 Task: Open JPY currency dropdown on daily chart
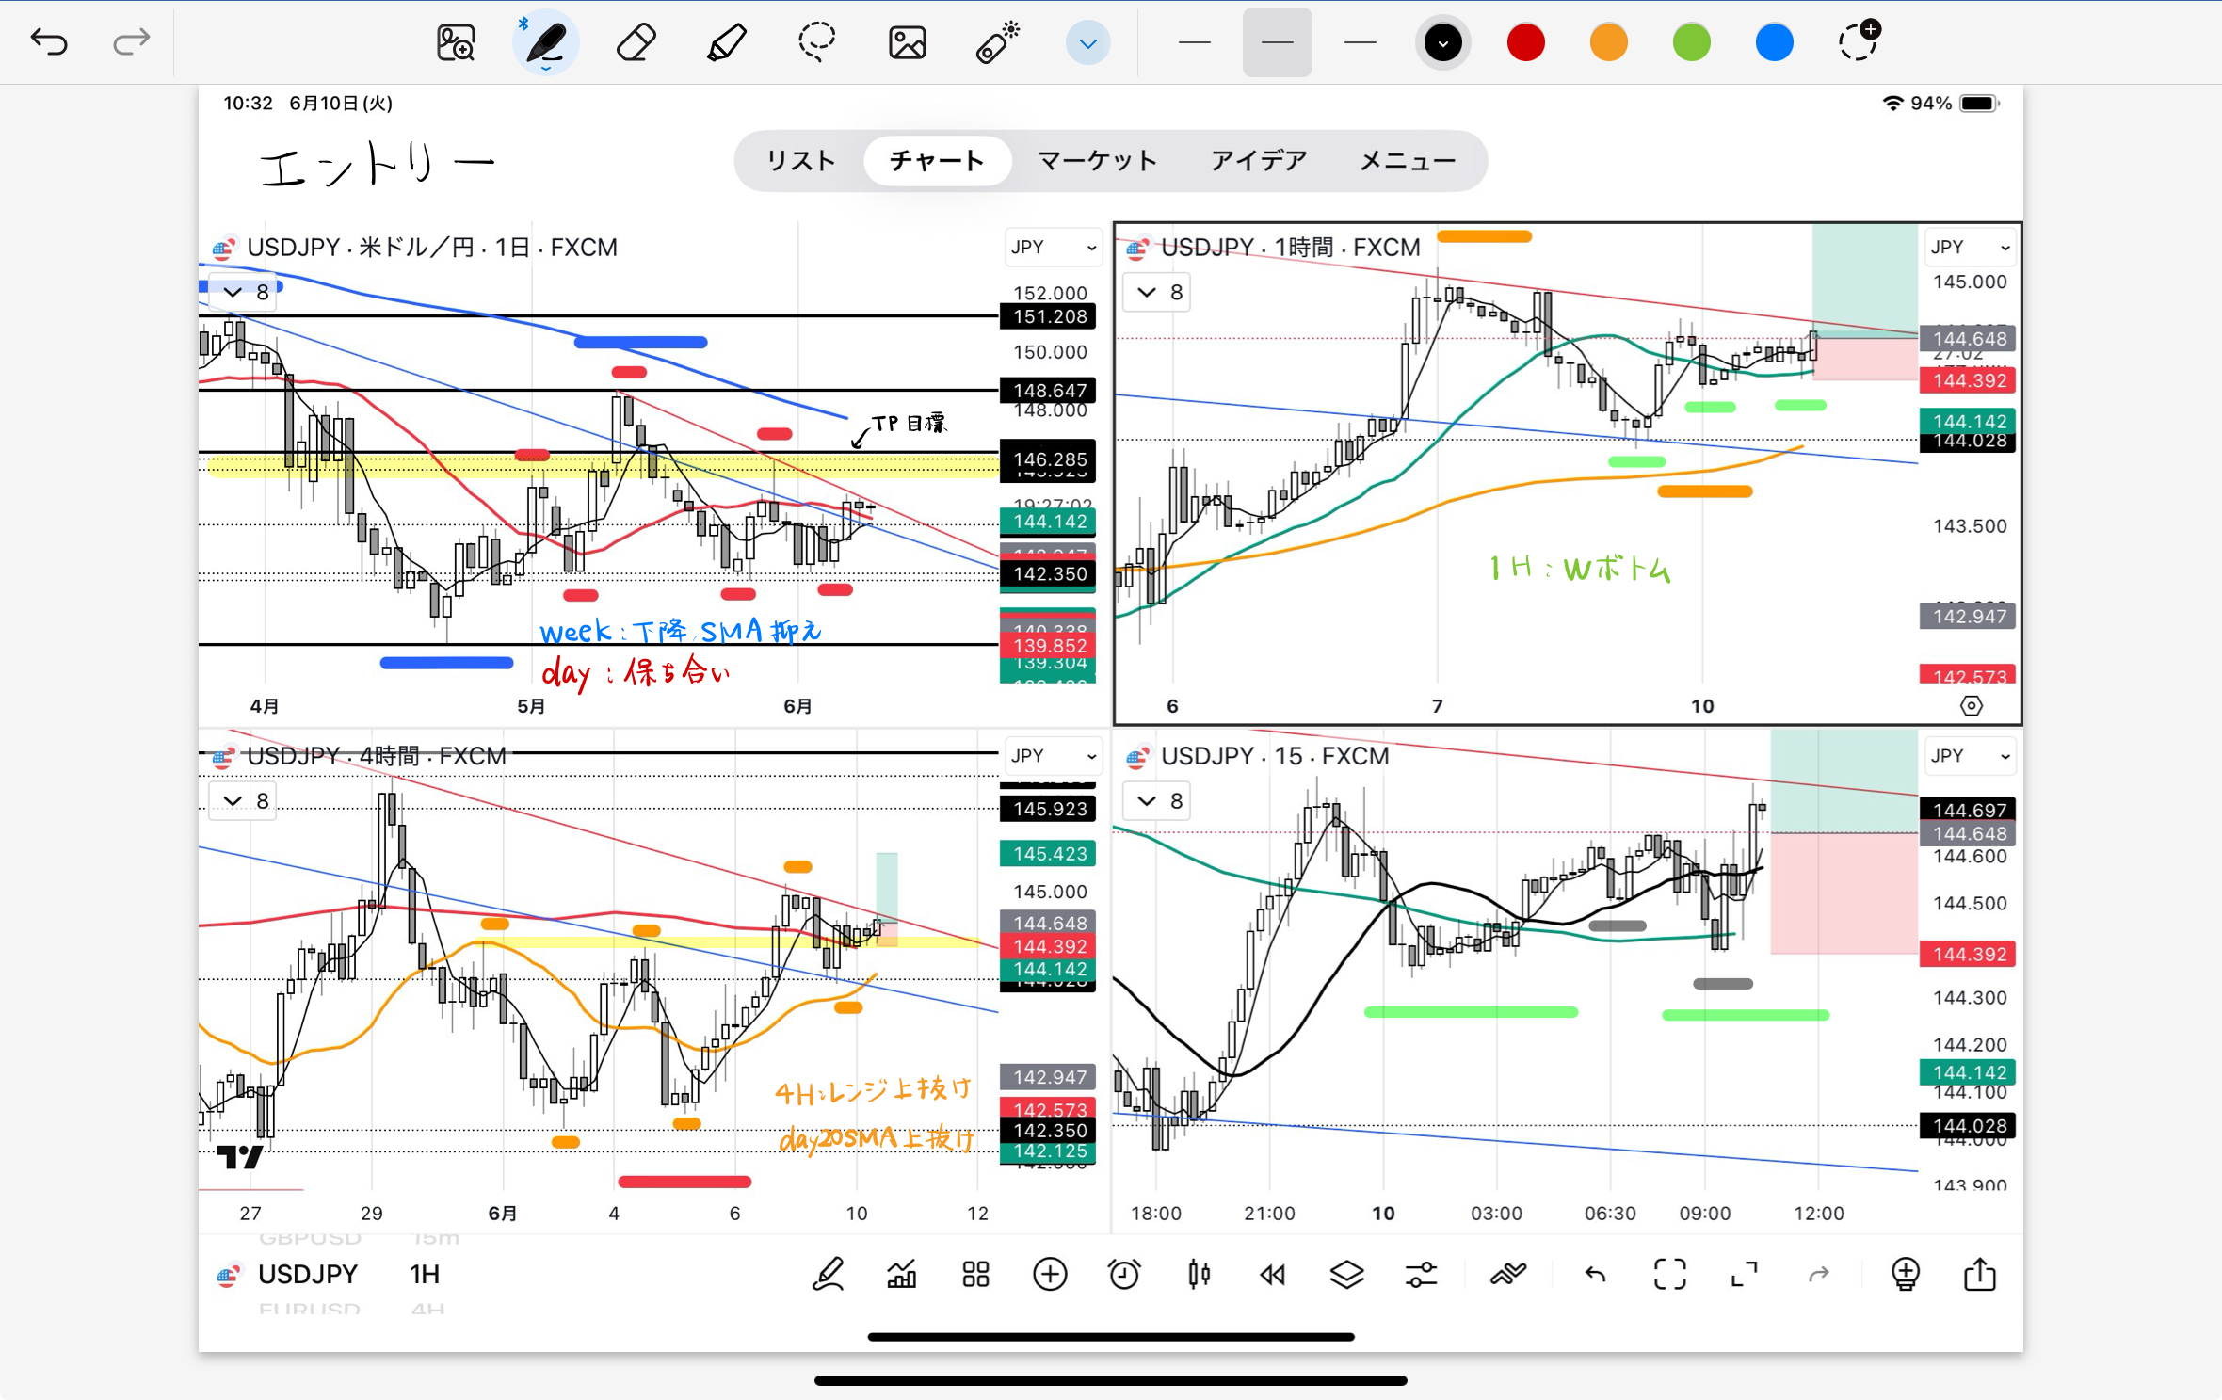1053,247
